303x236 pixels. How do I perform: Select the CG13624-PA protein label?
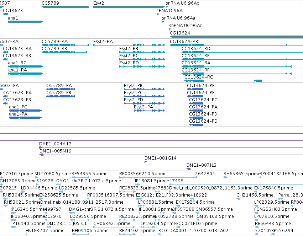click(203, 107)
